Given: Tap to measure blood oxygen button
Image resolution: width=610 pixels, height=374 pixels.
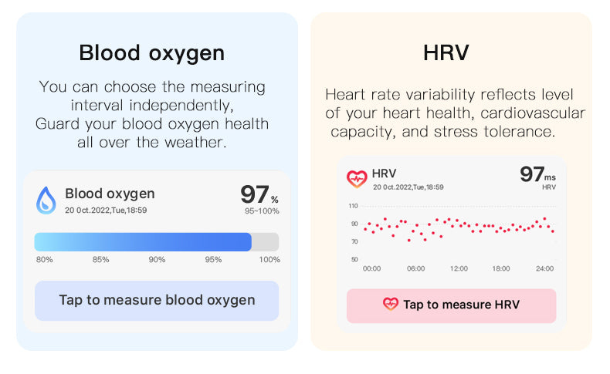Looking at the screenshot, I should point(157,300).
